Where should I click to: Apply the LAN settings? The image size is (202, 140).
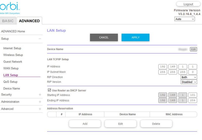(135, 37)
